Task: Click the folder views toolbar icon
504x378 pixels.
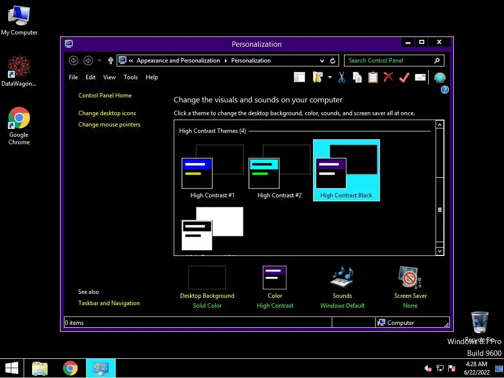Action: point(317,77)
